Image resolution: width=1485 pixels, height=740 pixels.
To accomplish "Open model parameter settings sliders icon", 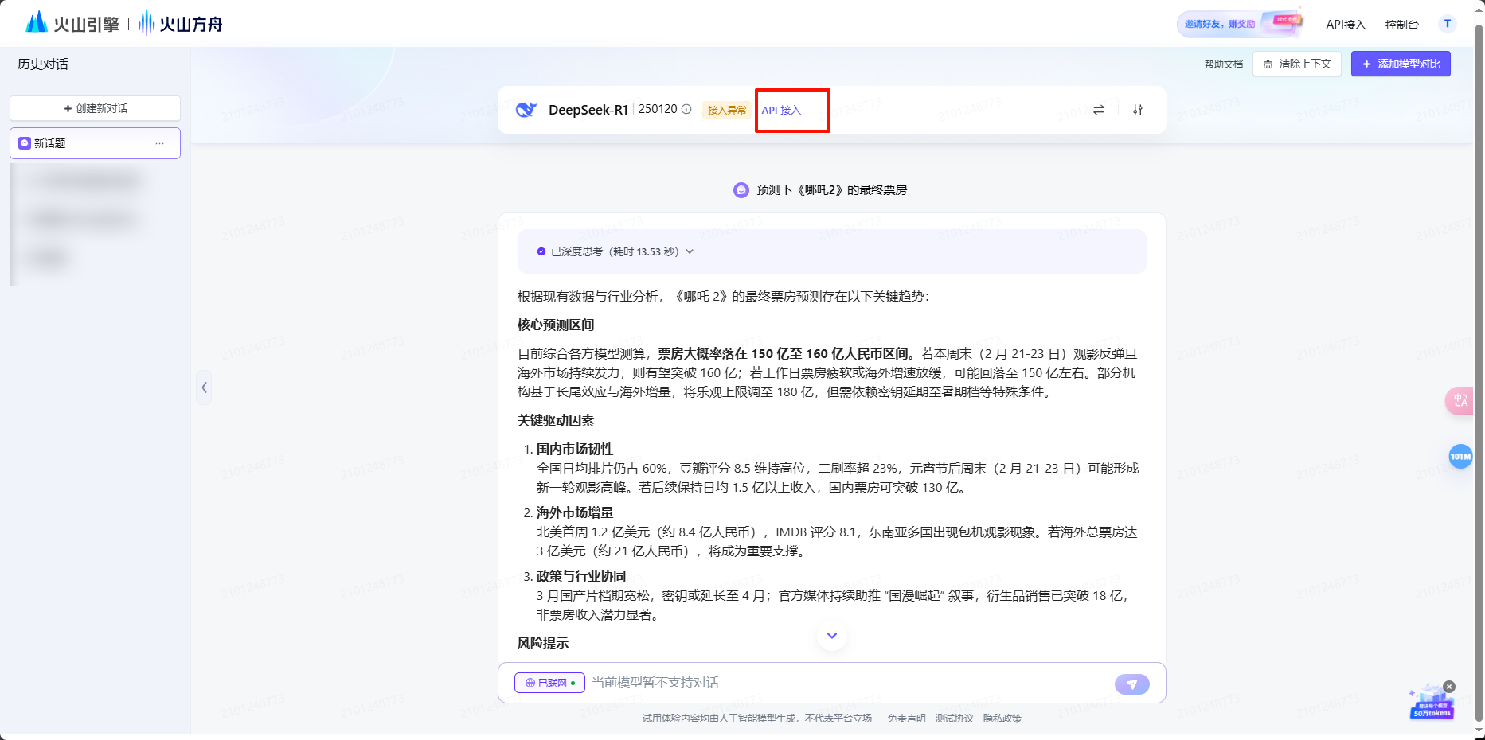I will point(1138,110).
